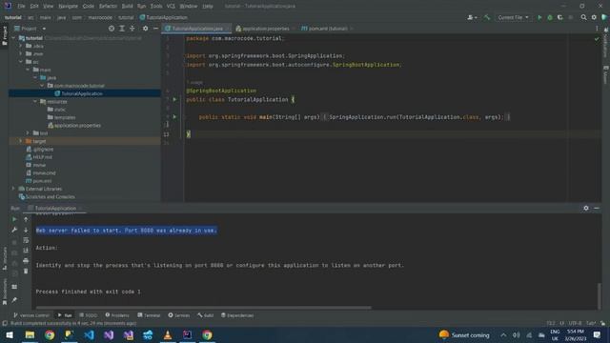Open VLC media player from taskbar

(168, 334)
